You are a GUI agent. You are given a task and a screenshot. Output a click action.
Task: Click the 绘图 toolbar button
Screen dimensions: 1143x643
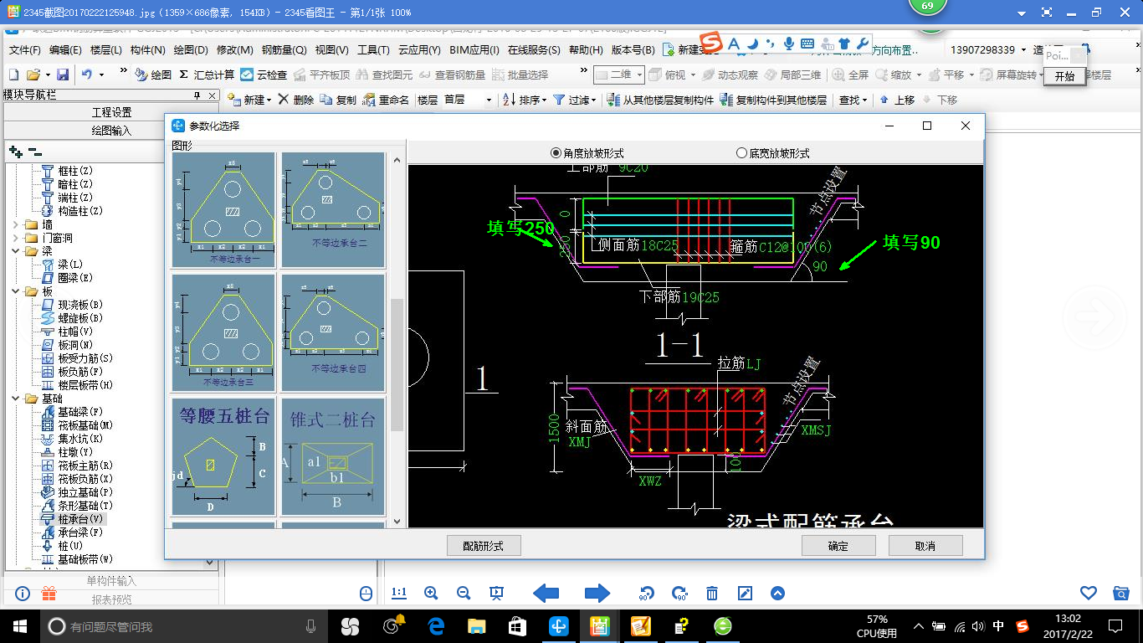point(153,75)
